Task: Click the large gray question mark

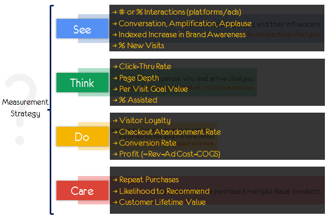Action: (21, 107)
